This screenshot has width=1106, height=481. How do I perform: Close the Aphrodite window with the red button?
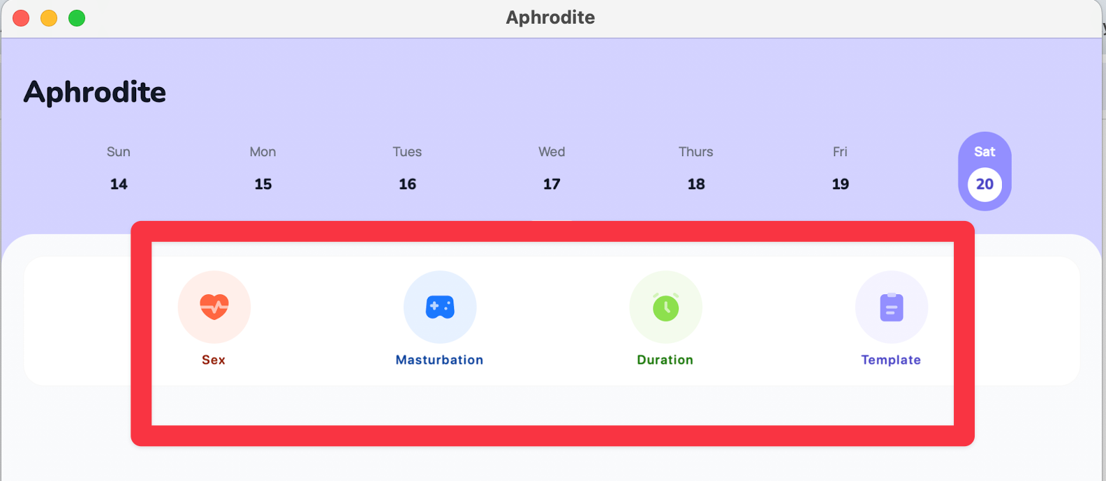21,18
